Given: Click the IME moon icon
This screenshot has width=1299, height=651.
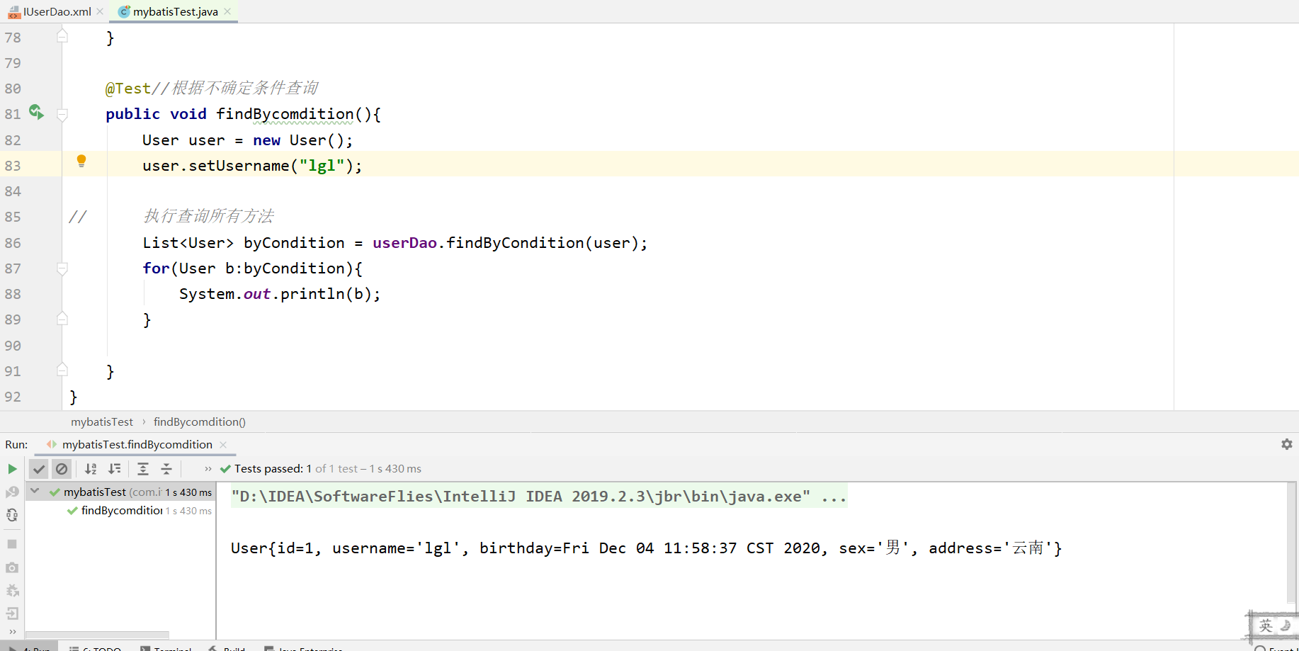Looking at the screenshot, I should [x=1286, y=625].
